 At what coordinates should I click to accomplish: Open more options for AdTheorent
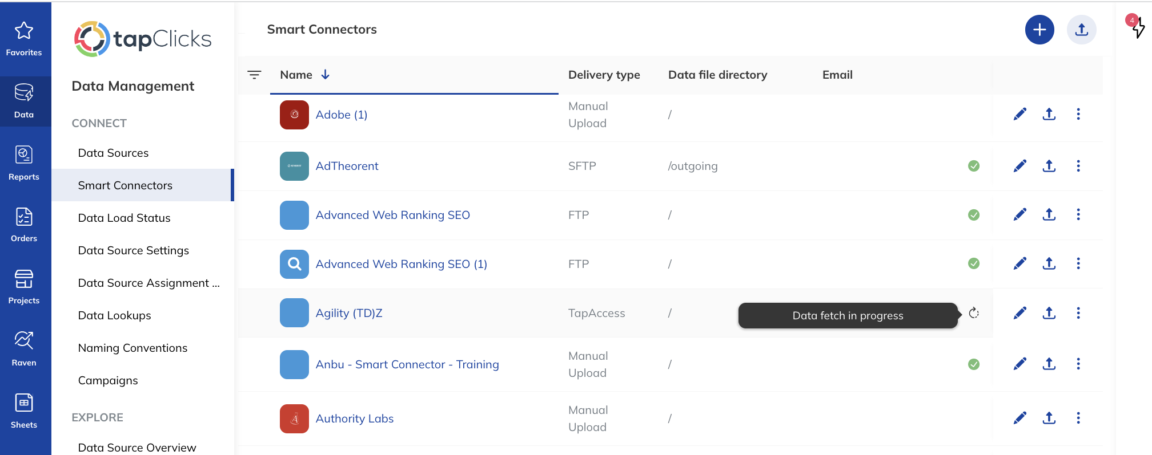click(x=1078, y=166)
